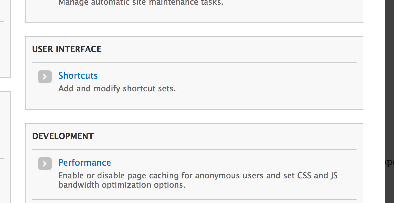This screenshot has height=203, width=394.
Task: Click the arrow icon beside Performance
Action: tap(45, 164)
